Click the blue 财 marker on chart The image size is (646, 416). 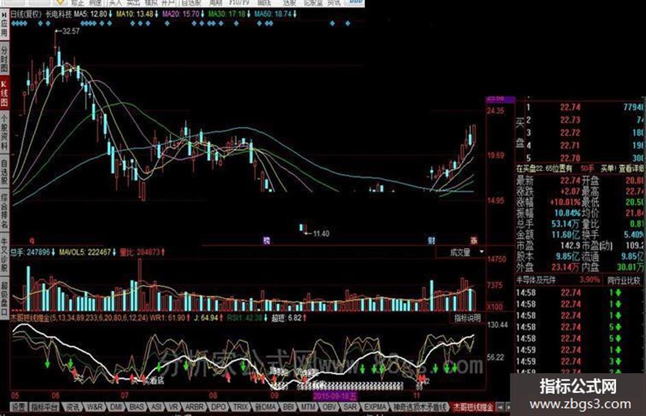click(x=431, y=240)
